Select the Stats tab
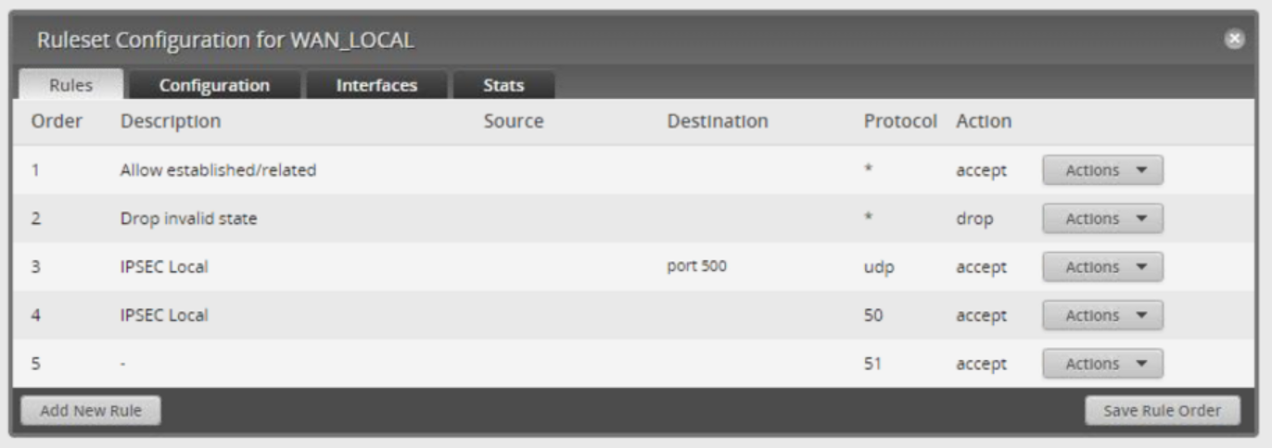The image size is (1272, 448). [x=503, y=85]
